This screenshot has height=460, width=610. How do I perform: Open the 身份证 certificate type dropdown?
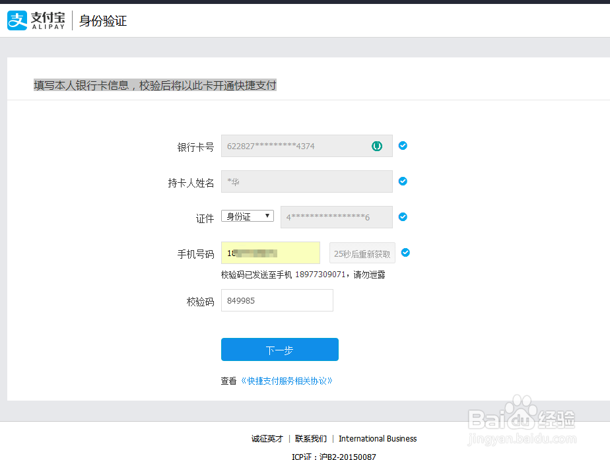(x=248, y=215)
